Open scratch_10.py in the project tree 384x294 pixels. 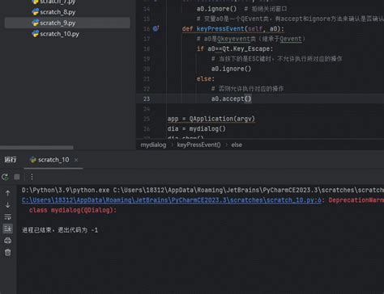[59, 34]
